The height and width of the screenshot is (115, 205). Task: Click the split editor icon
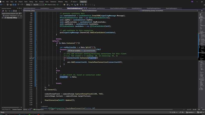click(202, 11)
